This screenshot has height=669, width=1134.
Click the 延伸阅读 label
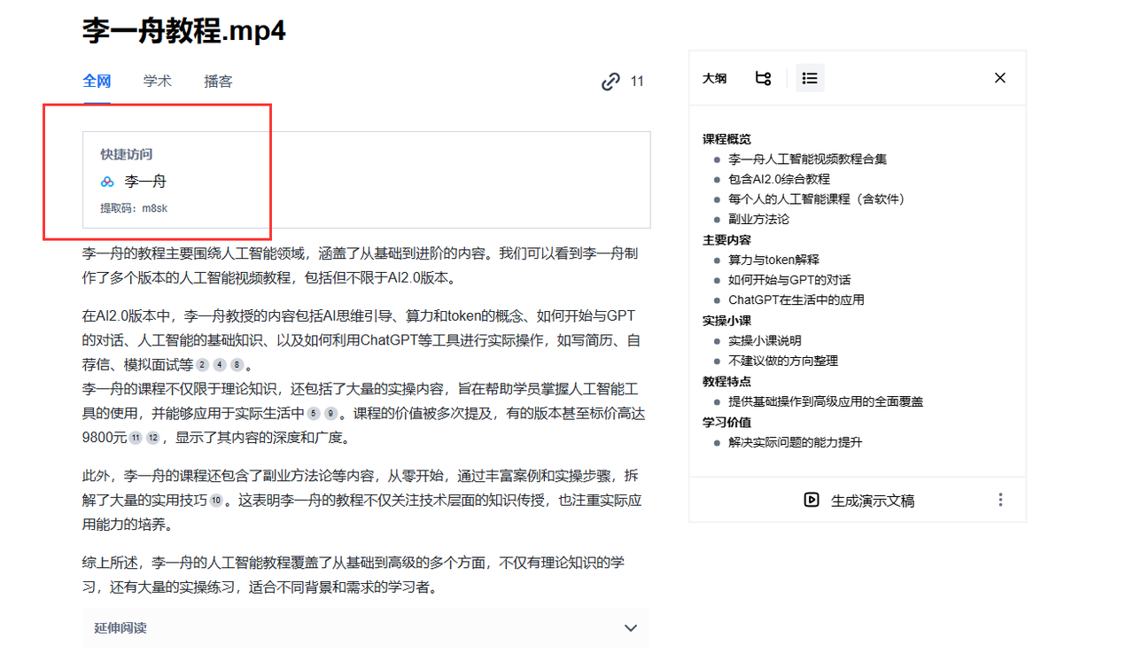tap(120, 628)
